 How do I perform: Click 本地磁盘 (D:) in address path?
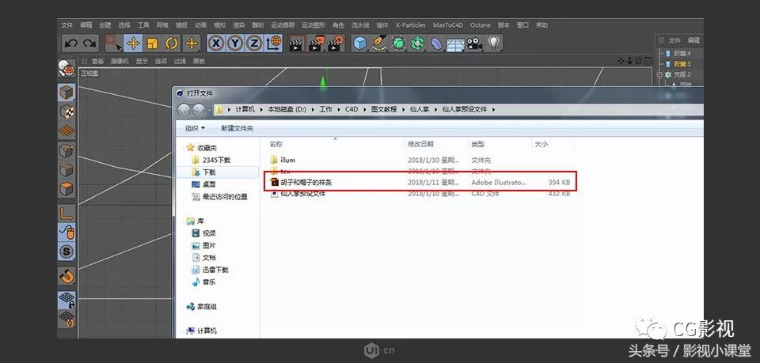(288, 109)
